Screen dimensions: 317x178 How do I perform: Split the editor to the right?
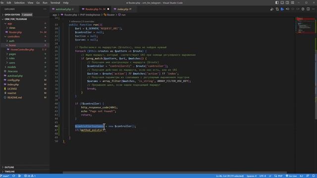coord(308,9)
